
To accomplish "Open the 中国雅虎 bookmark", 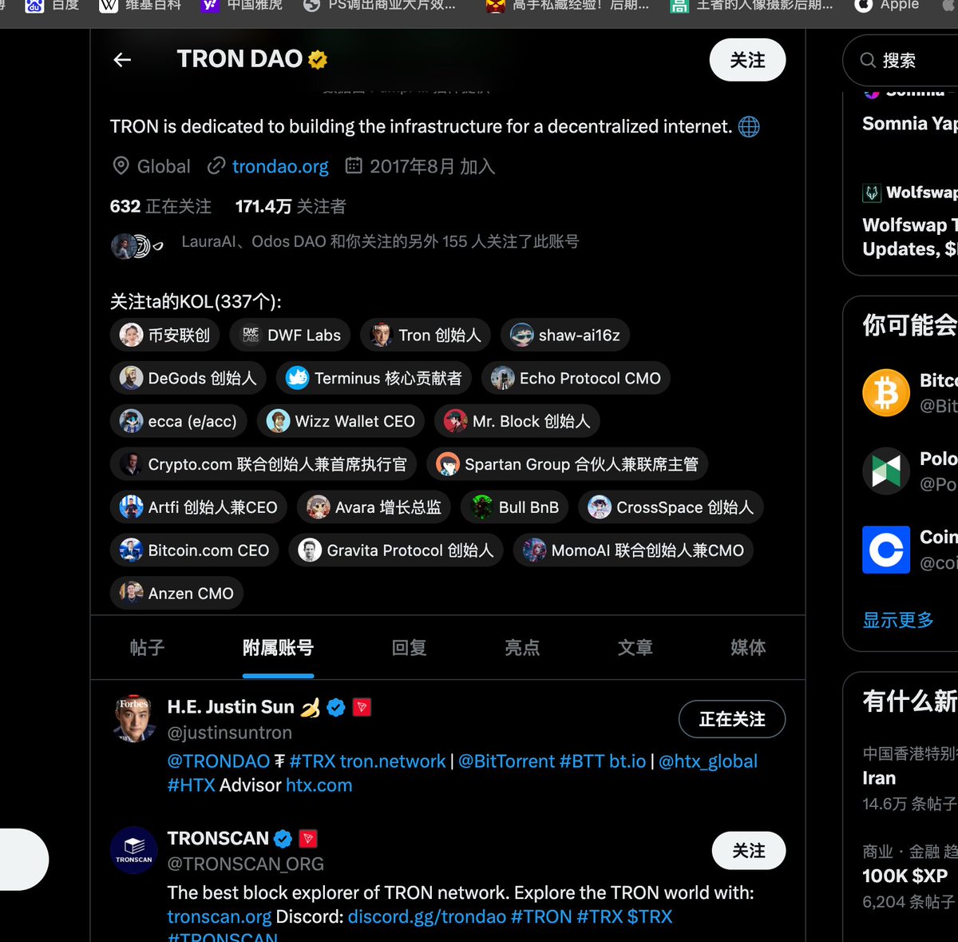I will [241, 5].
